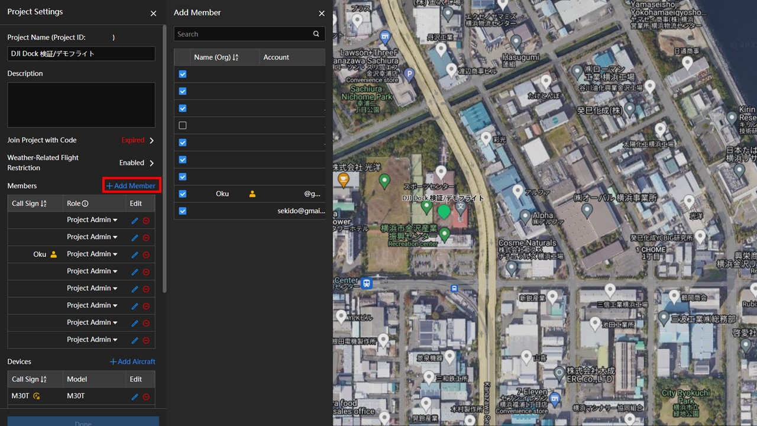The width and height of the screenshot is (757, 426).
Task: Uncheck the checkbox in Oku's row
Action: 183,194
